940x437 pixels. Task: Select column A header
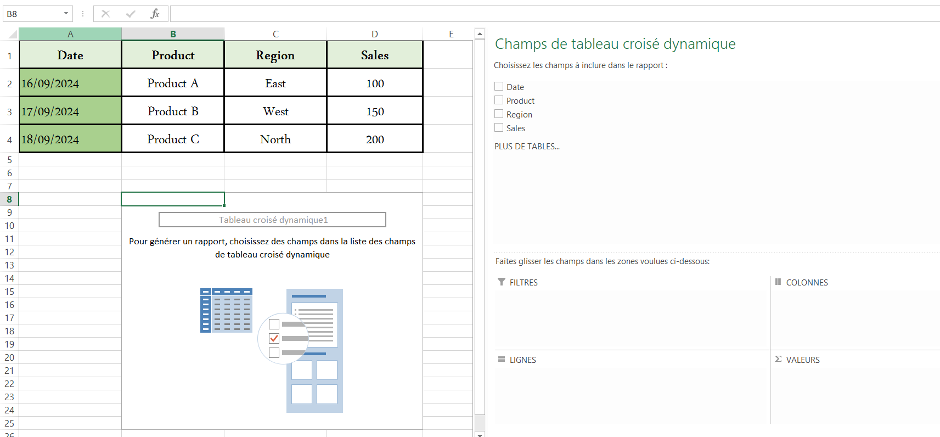(x=70, y=34)
